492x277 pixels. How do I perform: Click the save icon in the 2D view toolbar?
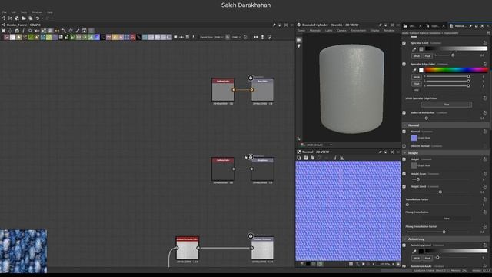306,158
